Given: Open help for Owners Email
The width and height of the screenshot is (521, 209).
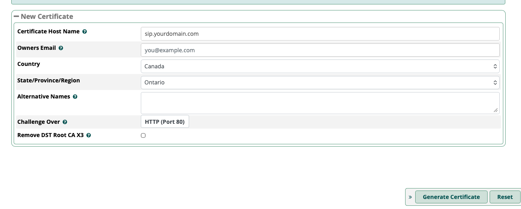Looking at the screenshot, I should (x=61, y=48).
